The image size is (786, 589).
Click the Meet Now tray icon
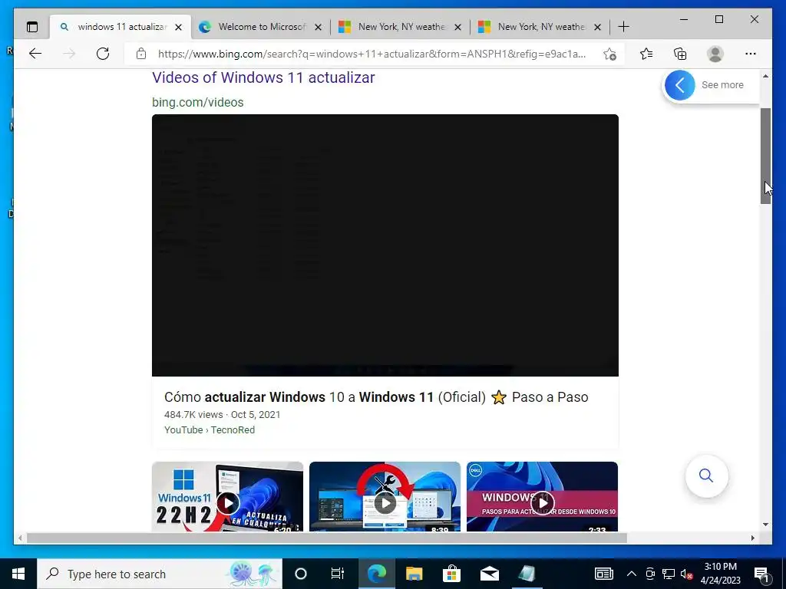point(650,574)
